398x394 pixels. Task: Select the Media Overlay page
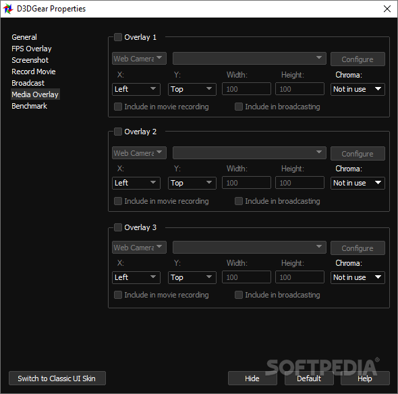point(35,94)
